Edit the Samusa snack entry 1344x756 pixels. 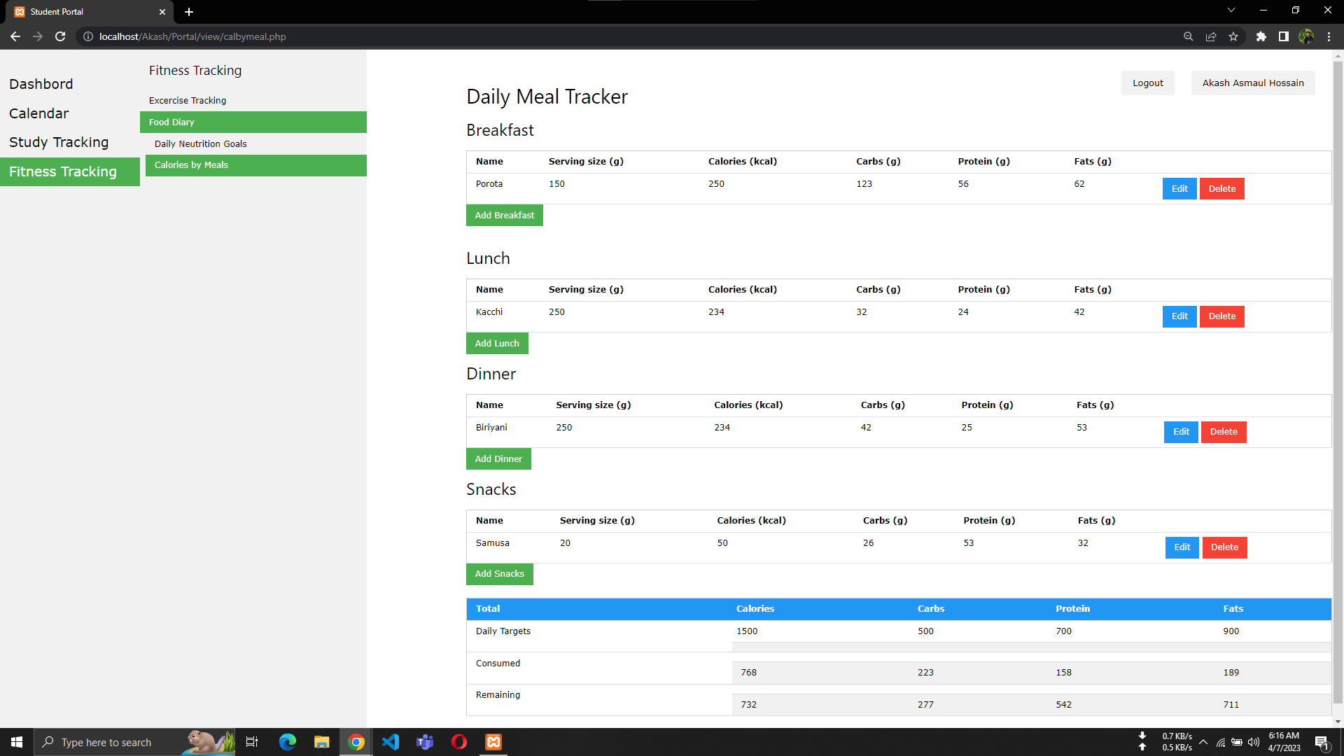coord(1182,547)
